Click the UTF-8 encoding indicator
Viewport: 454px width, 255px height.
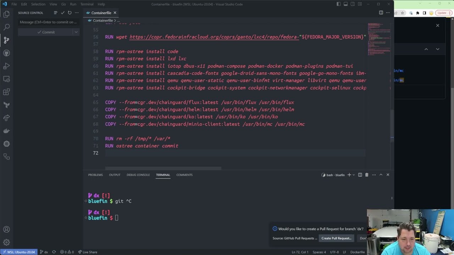[334, 252]
